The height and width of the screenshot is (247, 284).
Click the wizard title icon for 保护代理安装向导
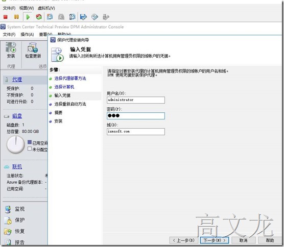(x=53, y=40)
